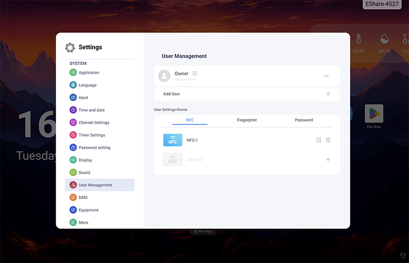
Task: Switch to the Password tab
Action: coord(304,120)
